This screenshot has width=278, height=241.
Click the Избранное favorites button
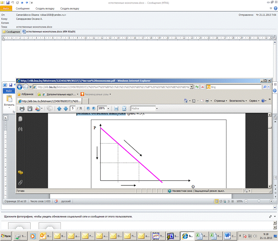pos(25,94)
